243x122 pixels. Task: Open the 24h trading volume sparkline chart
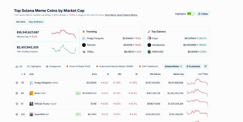64,49
